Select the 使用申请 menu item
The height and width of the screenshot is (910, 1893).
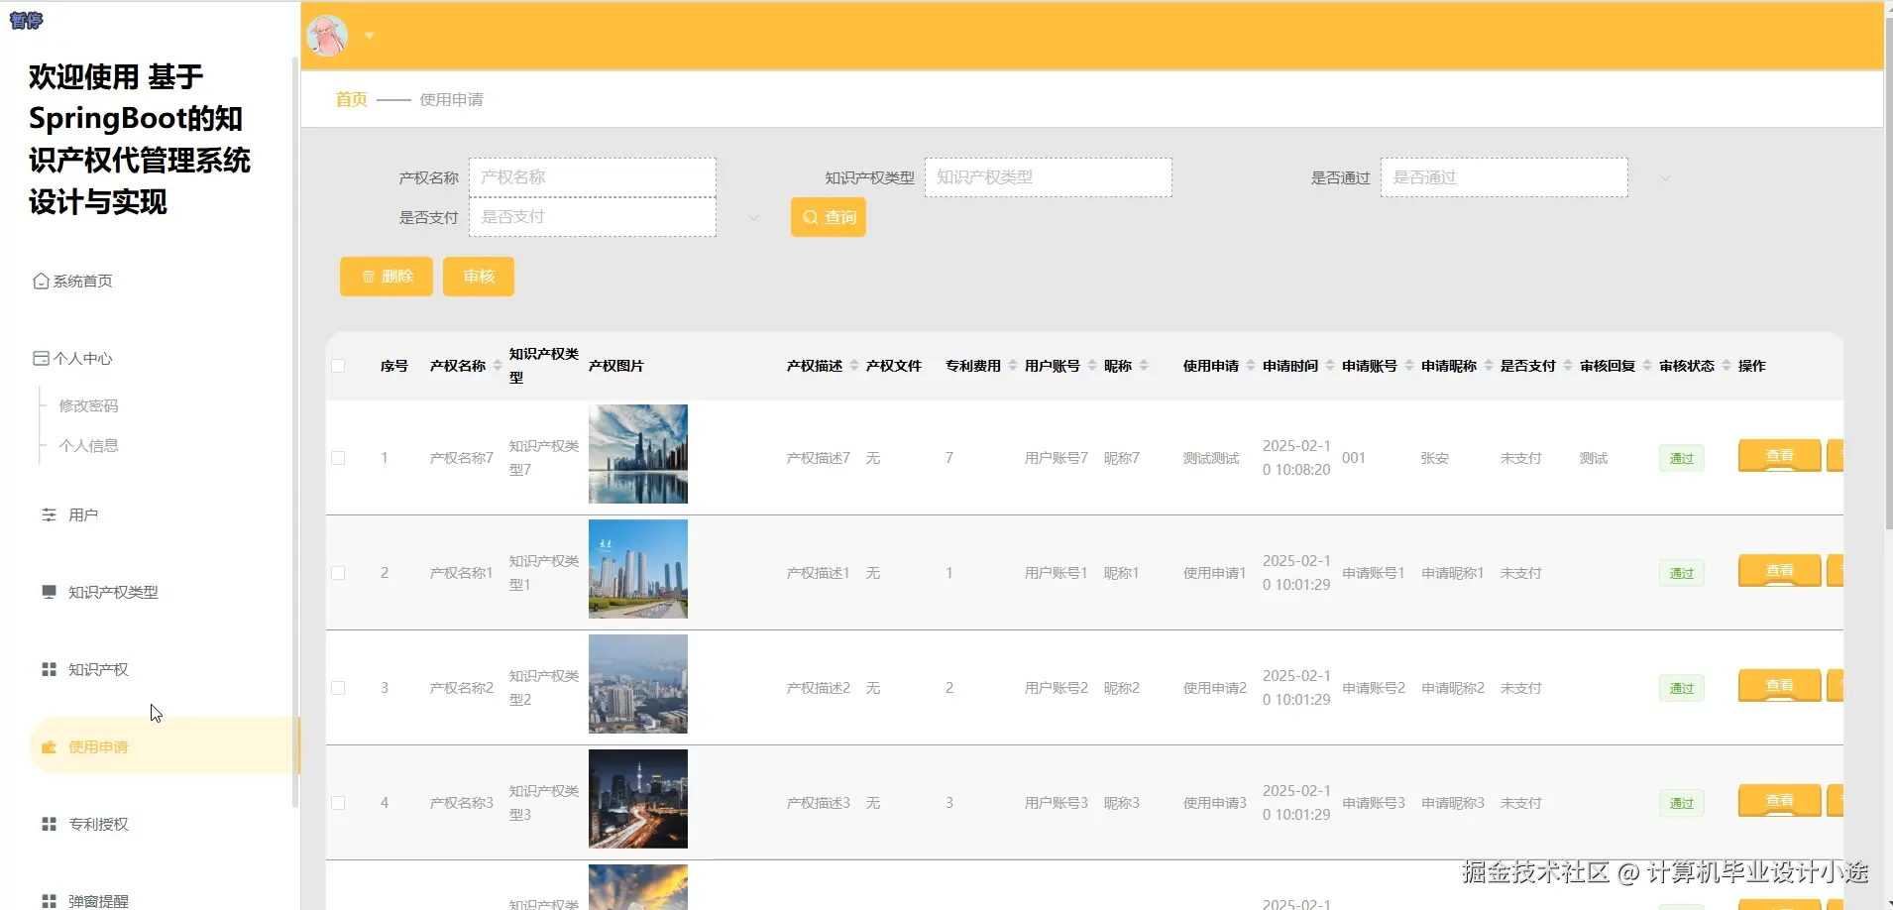(x=164, y=747)
